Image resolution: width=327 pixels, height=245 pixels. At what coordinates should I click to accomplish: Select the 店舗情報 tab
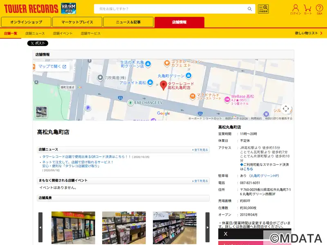179,22
